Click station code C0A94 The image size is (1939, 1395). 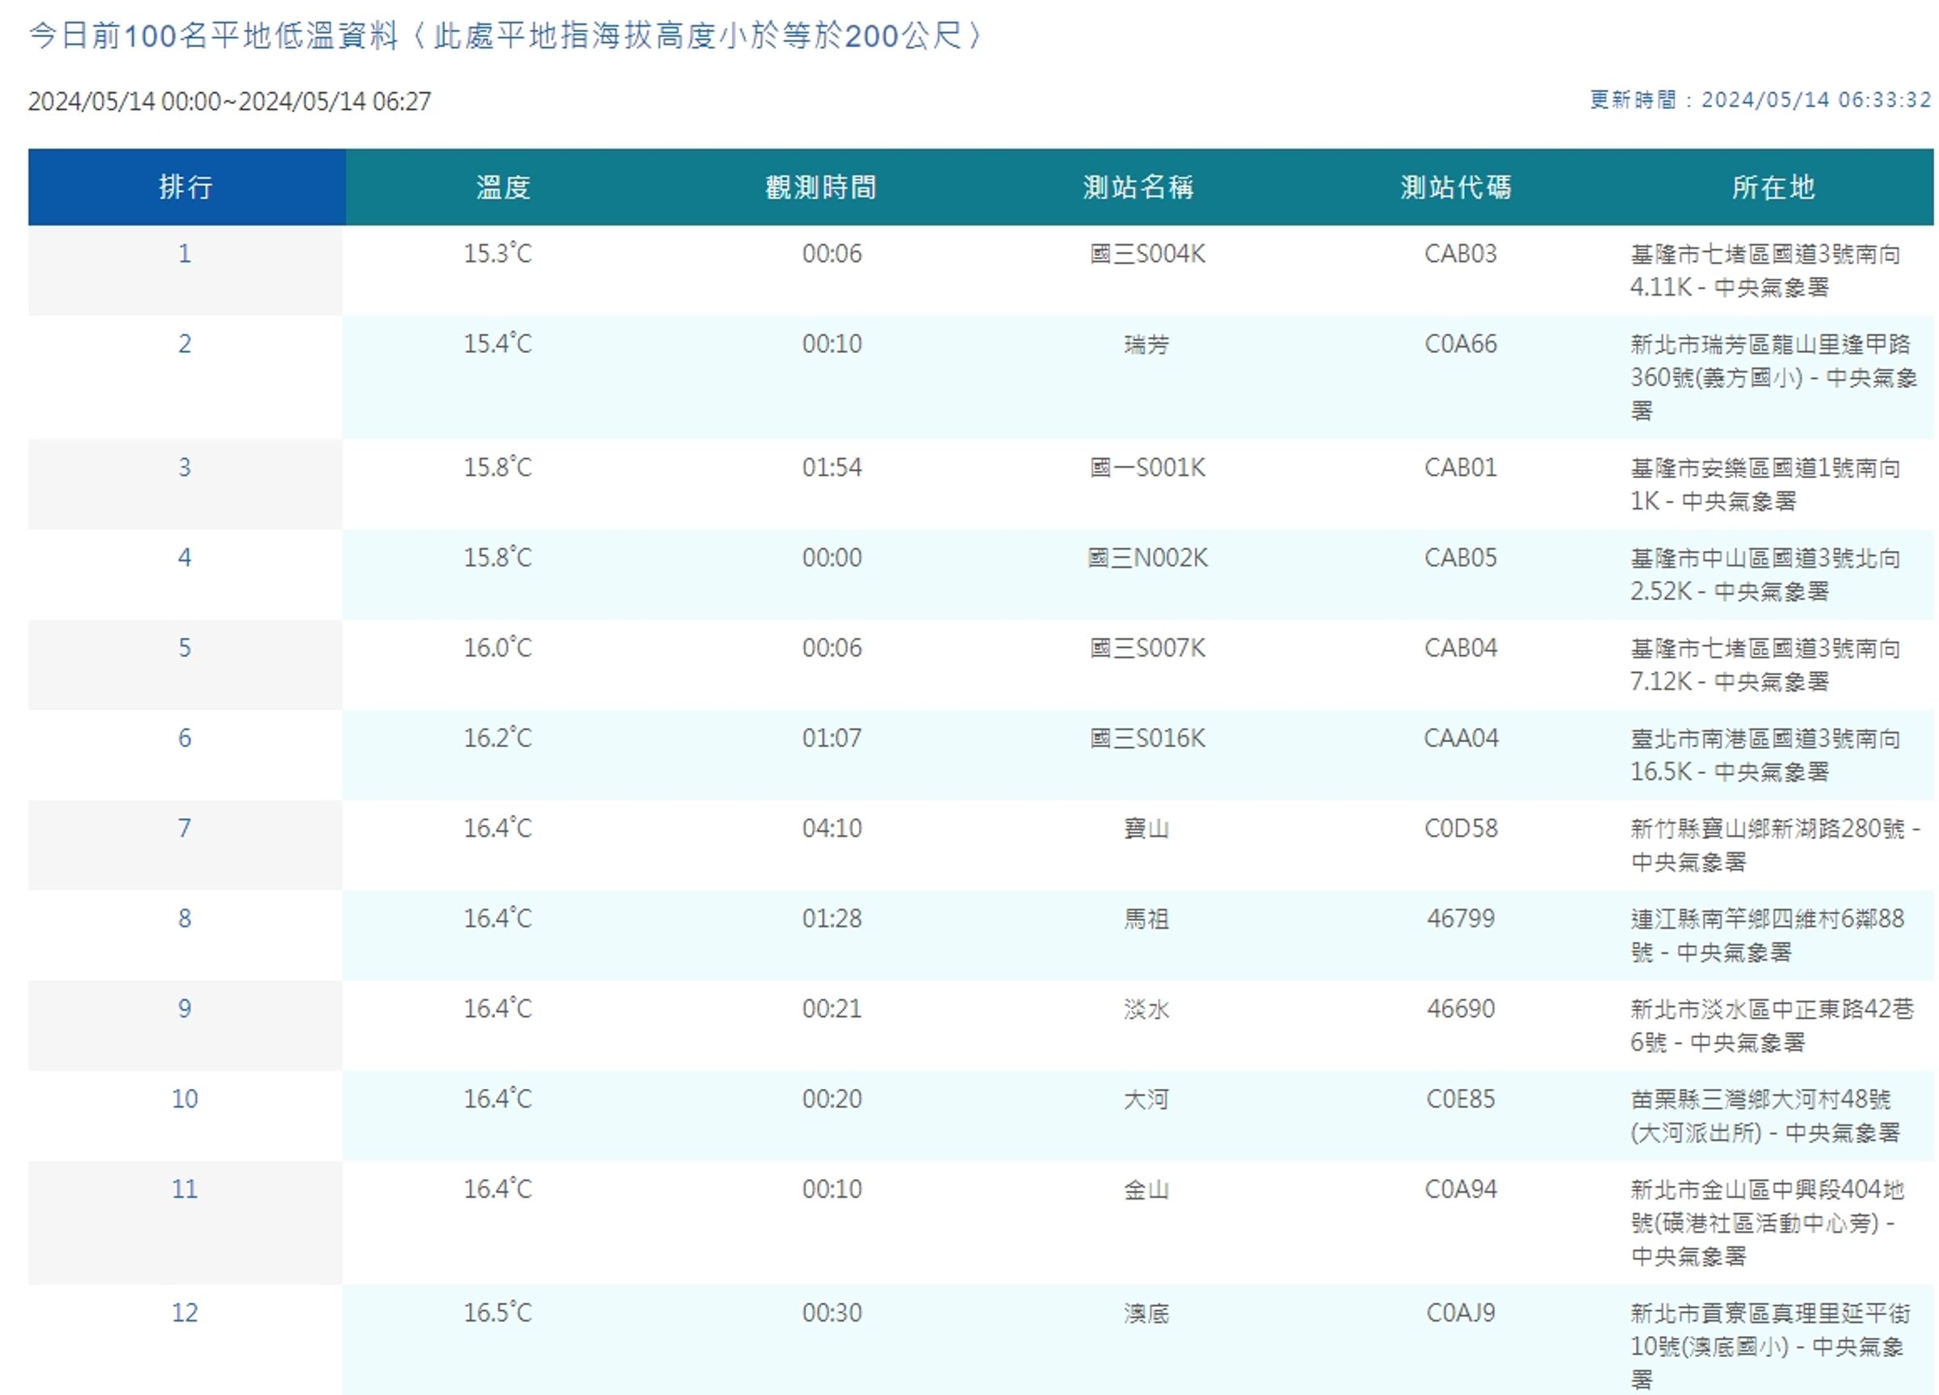[x=1460, y=1190]
